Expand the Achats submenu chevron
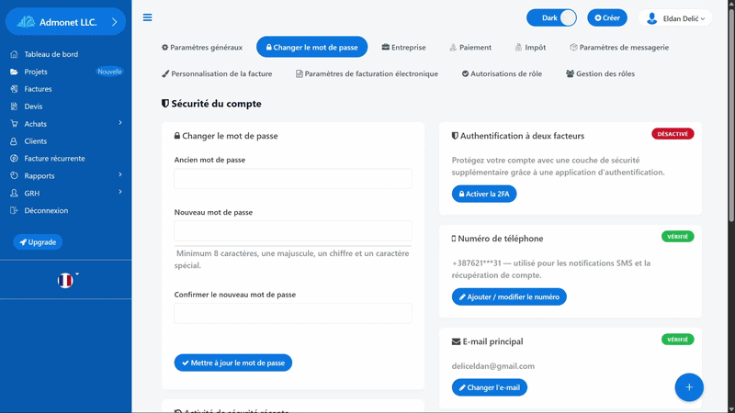 [120, 123]
